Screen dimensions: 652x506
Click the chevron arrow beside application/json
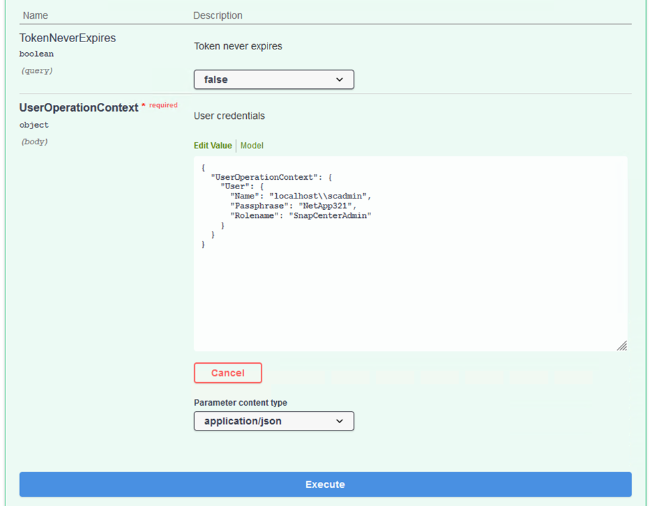coord(340,421)
